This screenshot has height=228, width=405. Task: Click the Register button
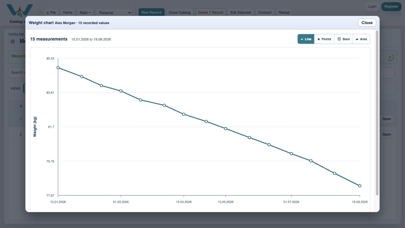tap(391, 6)
